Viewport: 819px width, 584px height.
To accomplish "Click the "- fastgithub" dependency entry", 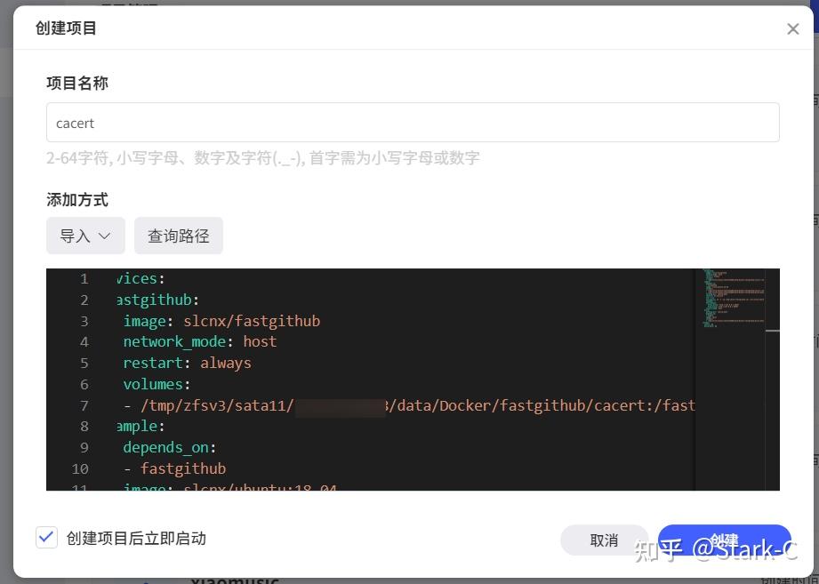I will click(x=183, y=468).
